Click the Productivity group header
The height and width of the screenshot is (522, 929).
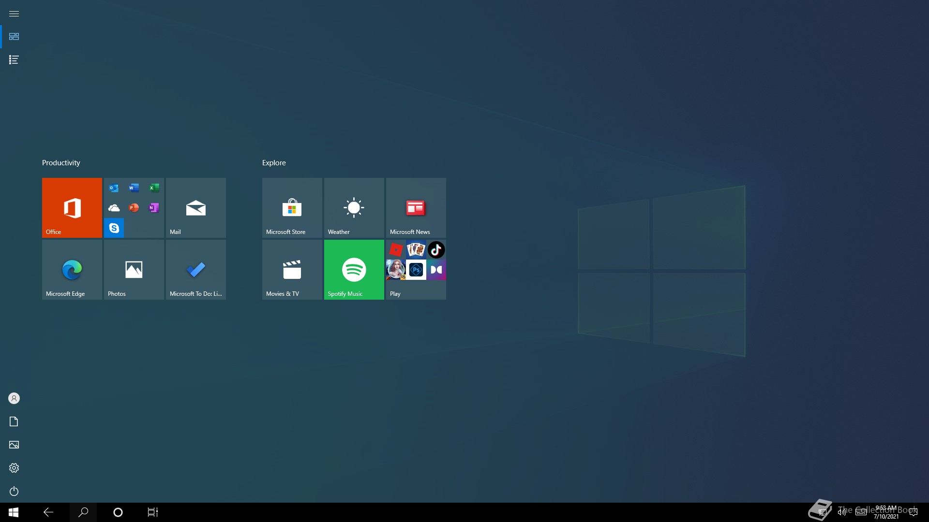click(61, 163)
